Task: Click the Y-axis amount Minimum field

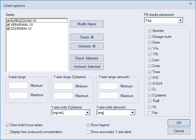Action: (108, 86)
